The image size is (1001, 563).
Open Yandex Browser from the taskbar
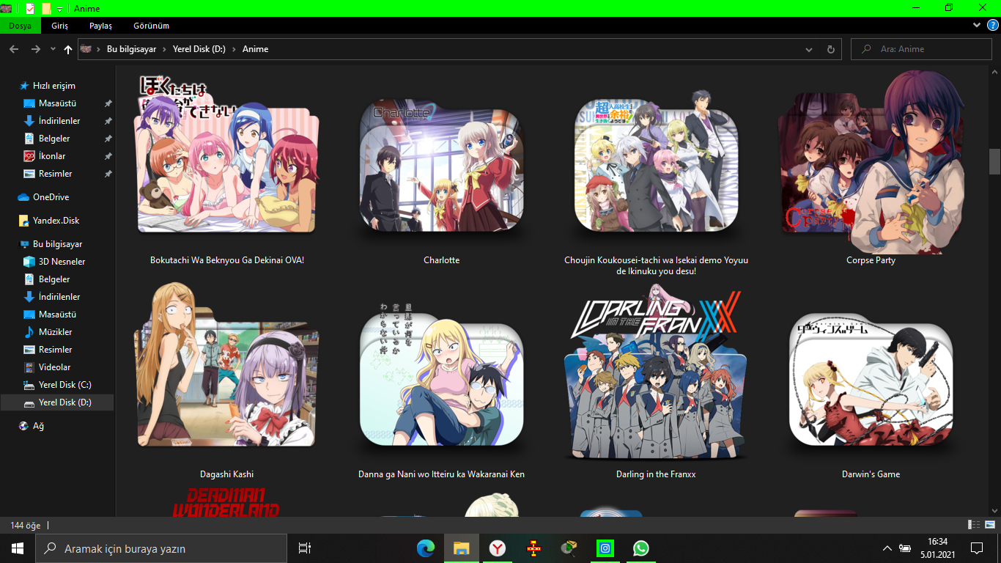click(498, 548)
